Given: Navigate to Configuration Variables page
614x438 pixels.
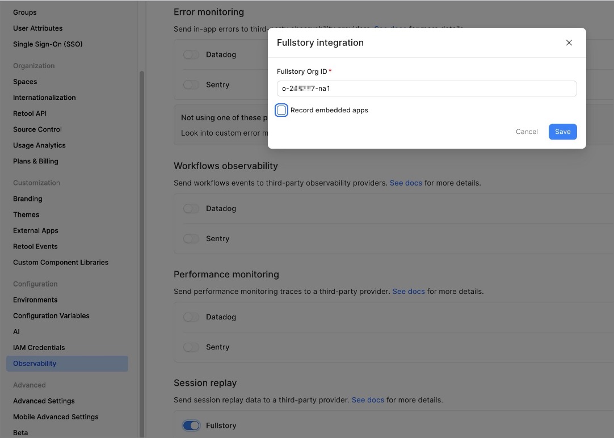Looking at the screenshot, I should 51,315.
